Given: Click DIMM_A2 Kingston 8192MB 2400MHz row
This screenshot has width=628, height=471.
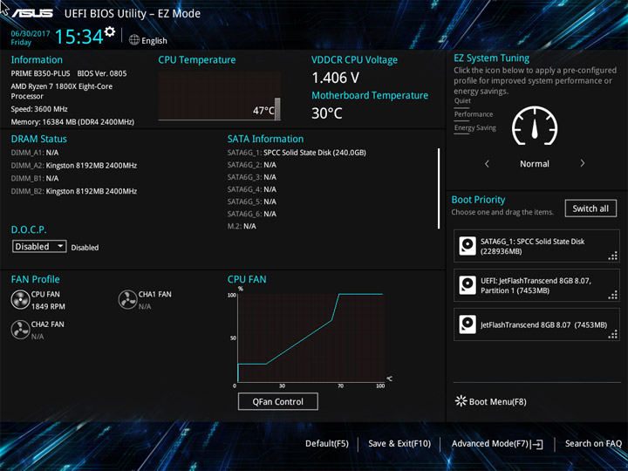Looking at the screenshot, I should point(74,166).
